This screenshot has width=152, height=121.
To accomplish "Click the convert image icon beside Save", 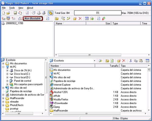I will 20,13.
